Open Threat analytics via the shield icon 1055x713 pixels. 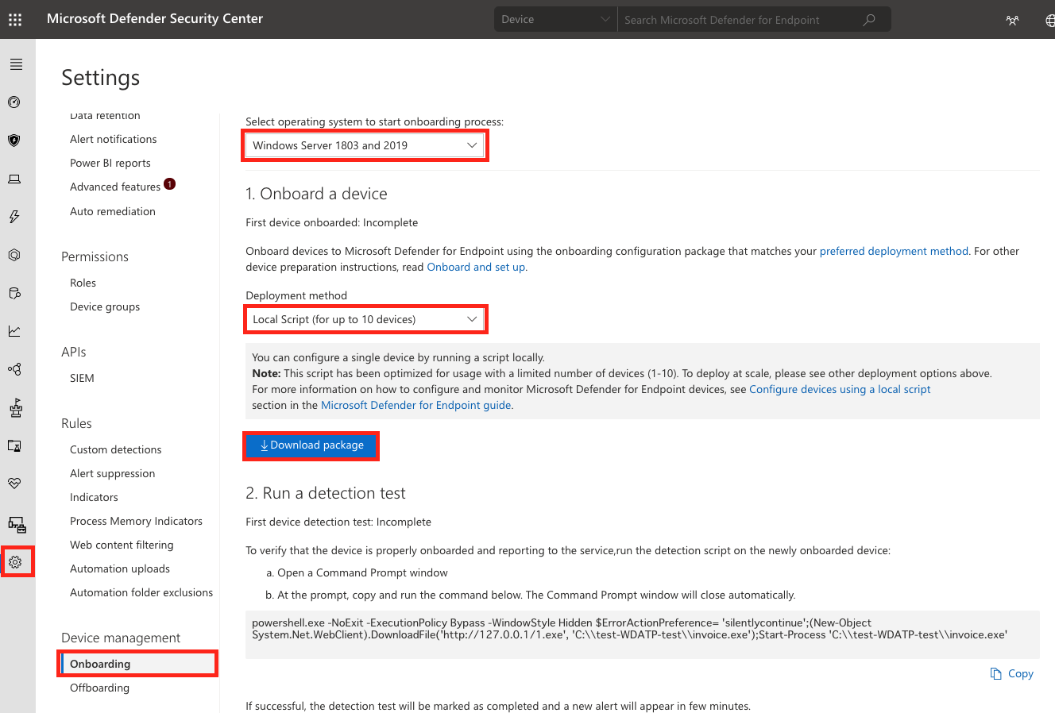[x=16, y=140]
